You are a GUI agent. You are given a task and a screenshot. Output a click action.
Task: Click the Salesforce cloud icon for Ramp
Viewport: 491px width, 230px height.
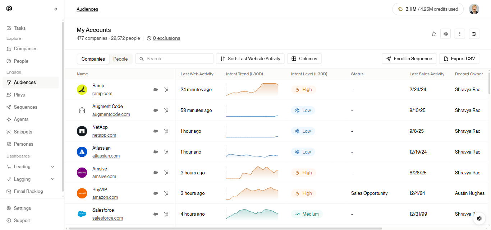(x=156, y=90)
